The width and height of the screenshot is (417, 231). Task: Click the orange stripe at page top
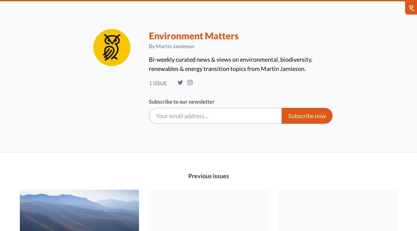[208, 1]
